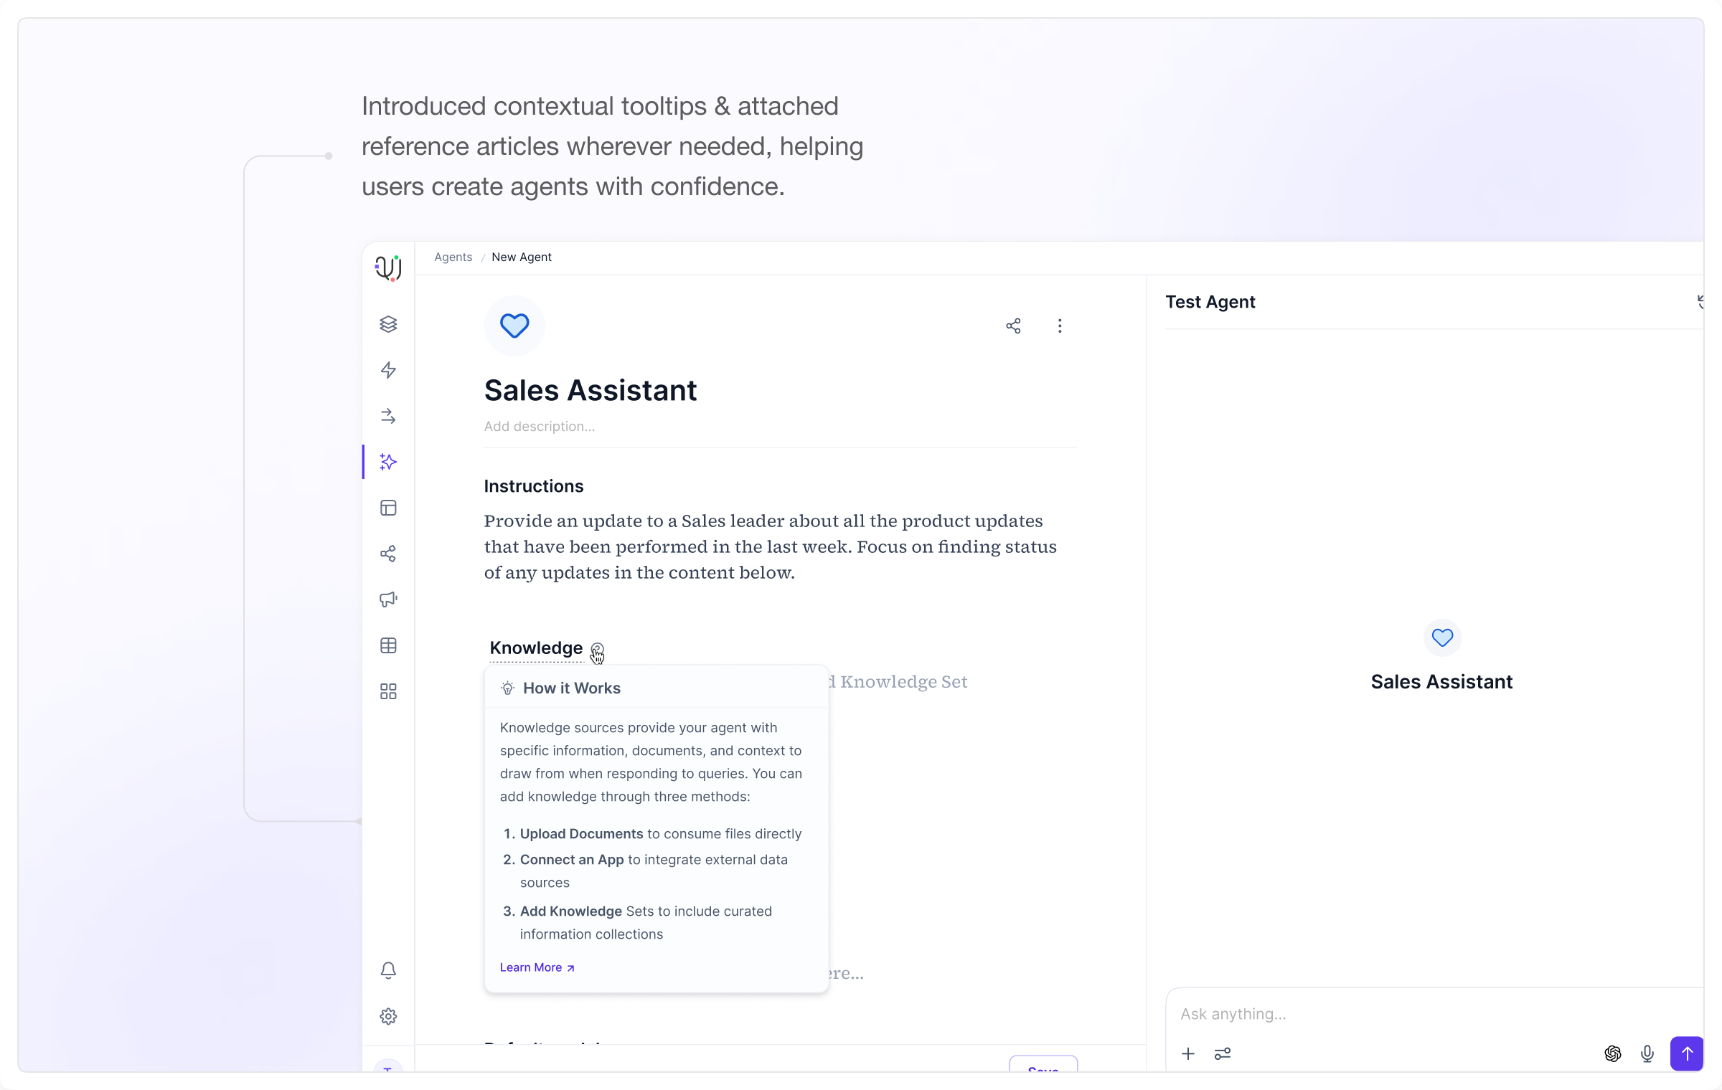Click the Instructions text body
Viewport: 1722px width, 1090px height.
pos(771,546)
